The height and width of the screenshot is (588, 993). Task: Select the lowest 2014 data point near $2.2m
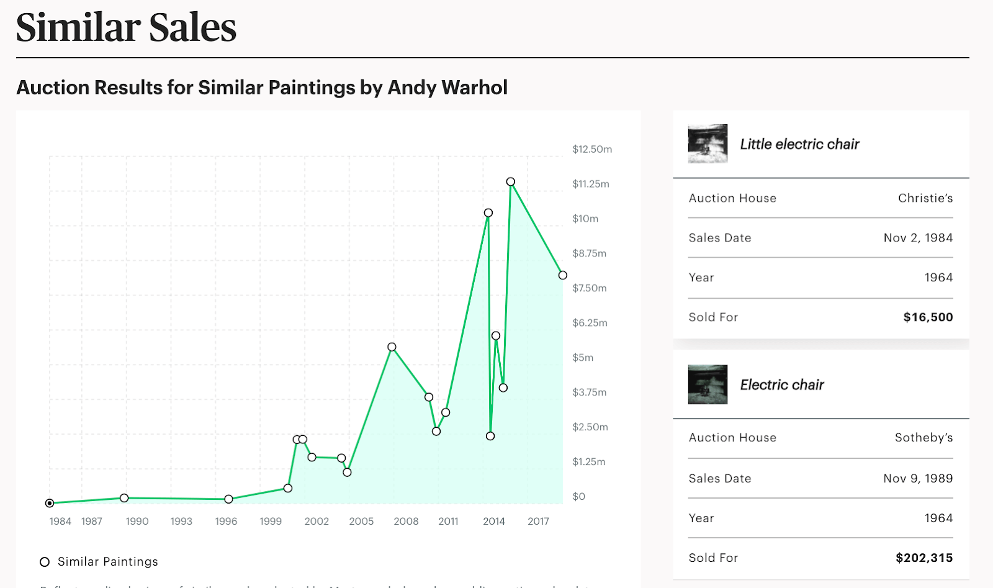click(x=490, y=436)
